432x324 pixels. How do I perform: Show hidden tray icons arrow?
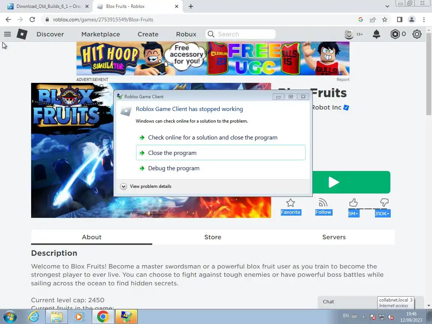pyautogui.click(x=363, y=317)
